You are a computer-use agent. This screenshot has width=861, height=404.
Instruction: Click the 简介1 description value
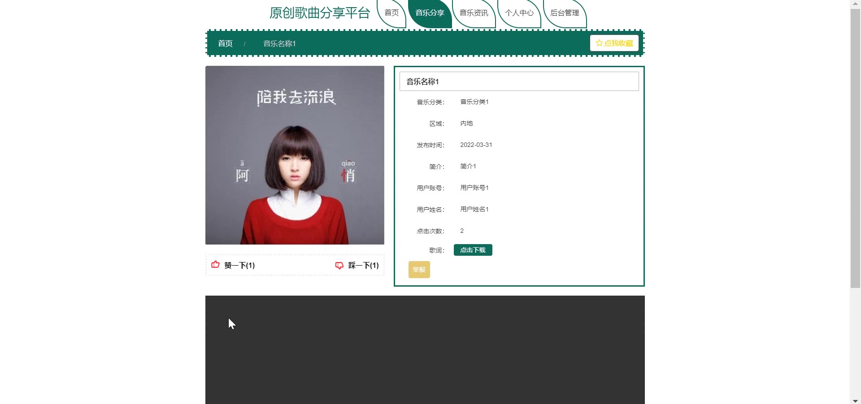pyautogui.click(x=468, y=166)
